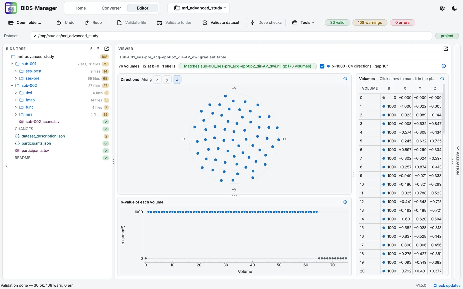
Task: Run Validate dataset
Action: point(221,23)
